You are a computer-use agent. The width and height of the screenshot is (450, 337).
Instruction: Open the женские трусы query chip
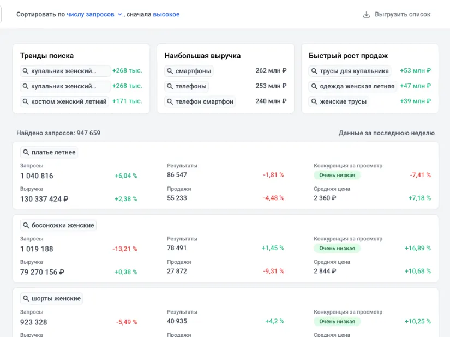339,101
